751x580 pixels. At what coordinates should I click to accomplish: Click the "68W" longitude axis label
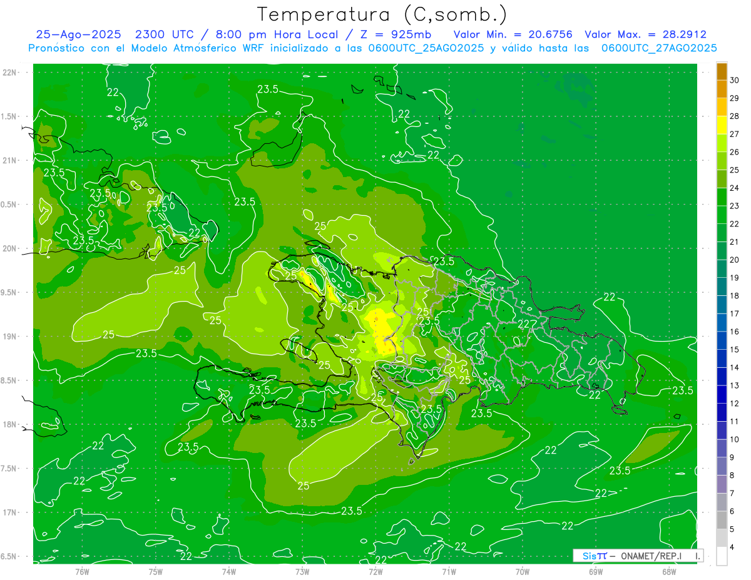[669, 571]
